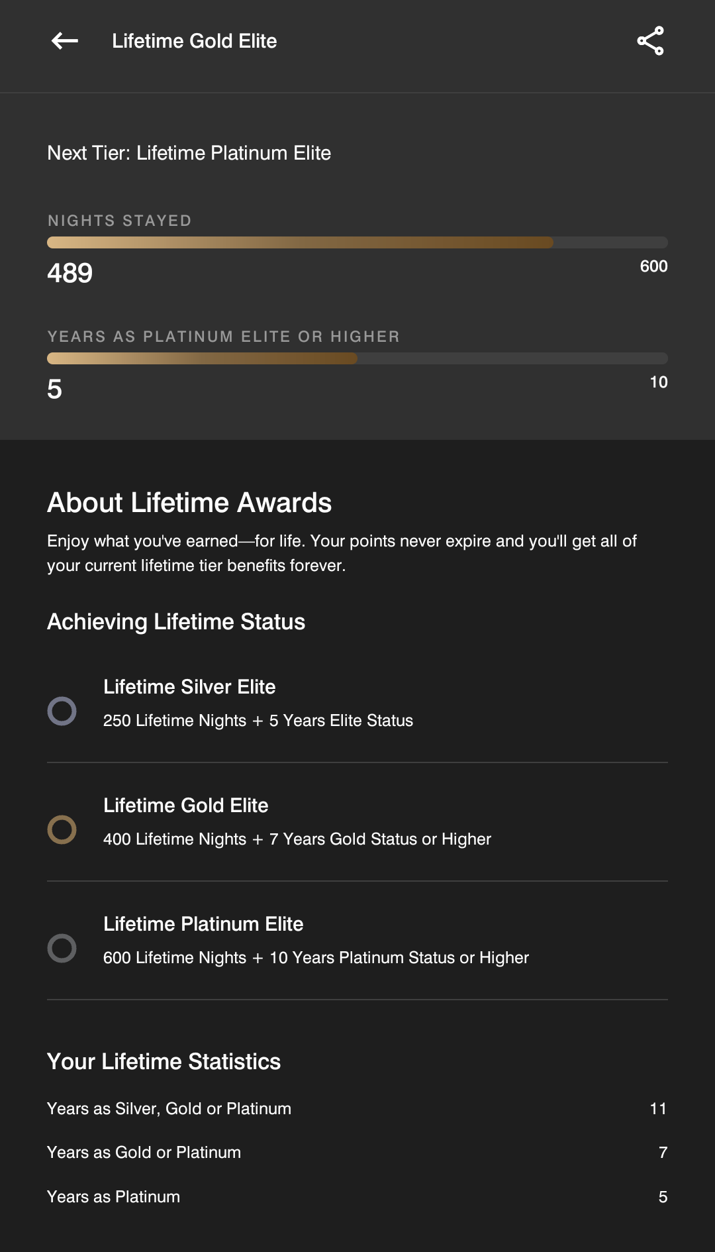Select the Lifetime Gold Elite circle icon
The image size is (715, 1252).
point(62,829)
